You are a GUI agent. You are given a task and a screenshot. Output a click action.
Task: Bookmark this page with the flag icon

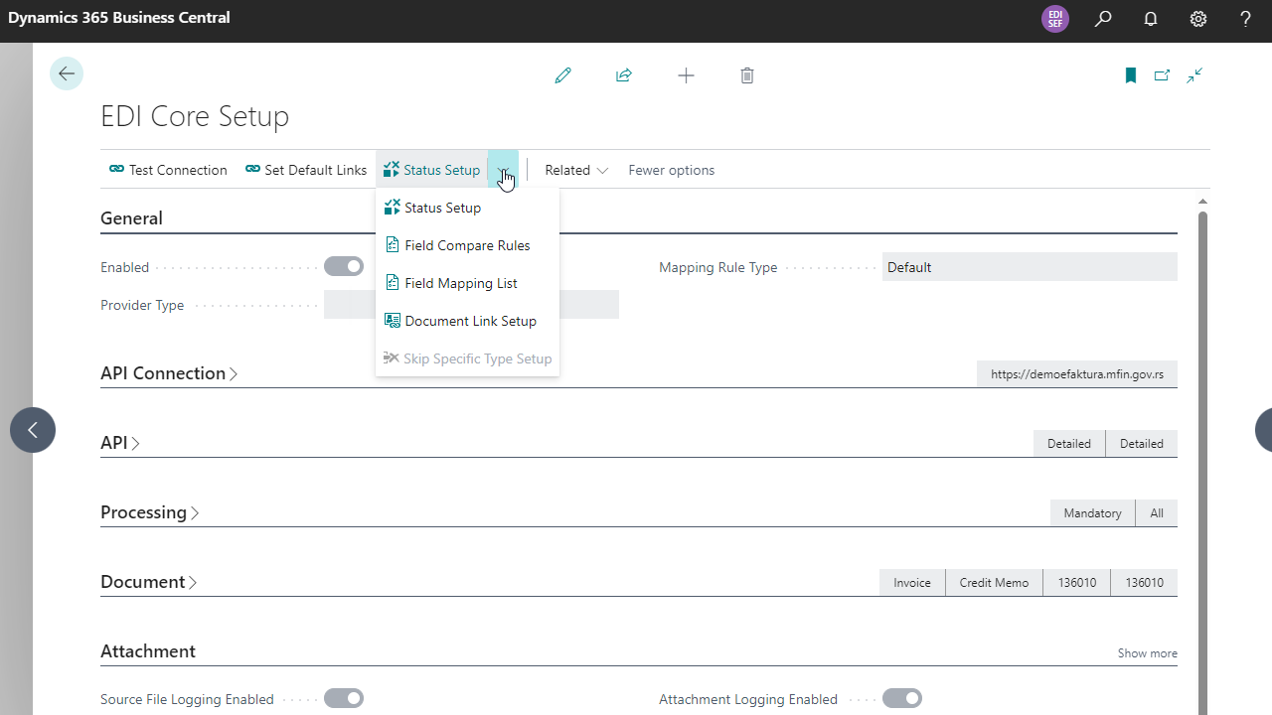click(1130, 75)
